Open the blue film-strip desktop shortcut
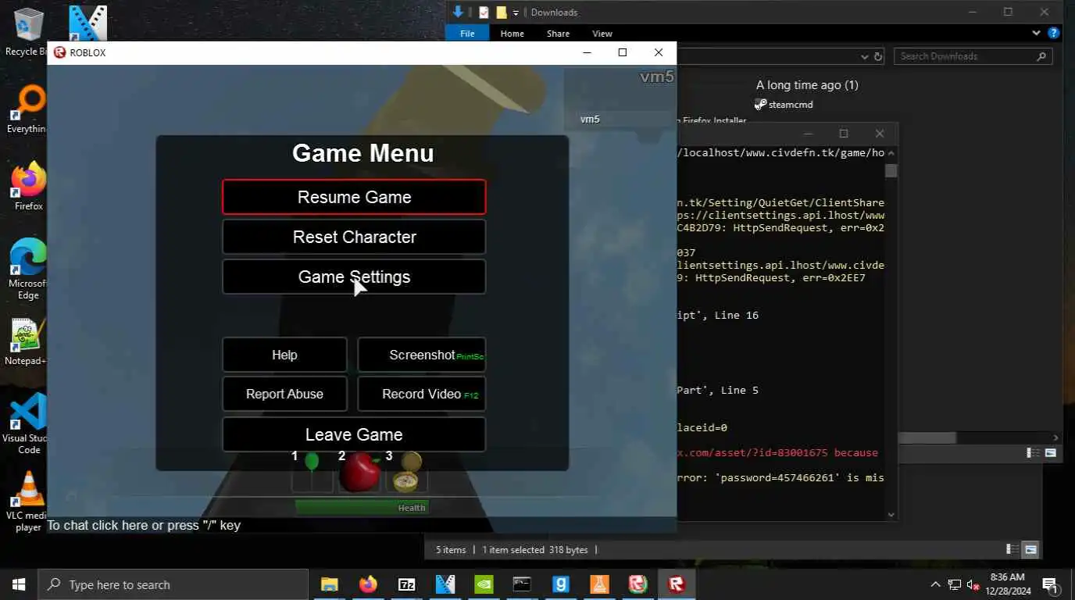This screenshot has width=1075, height=600. click(x=87, y=23)
